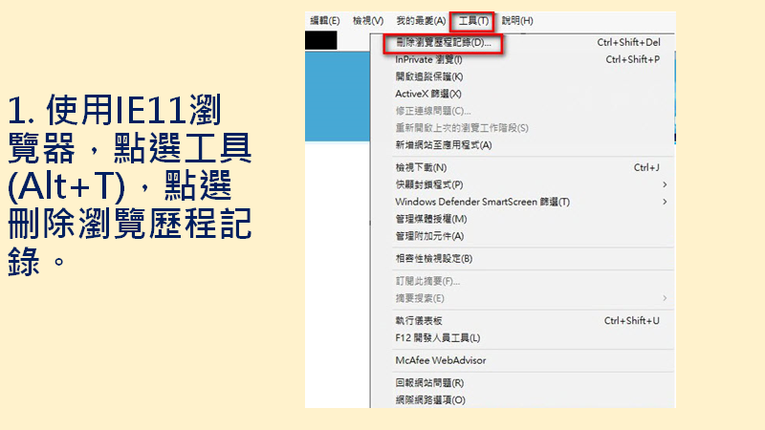Choose 執行儀表板 from the menu
Screen dimensions: 765x430
419,321
